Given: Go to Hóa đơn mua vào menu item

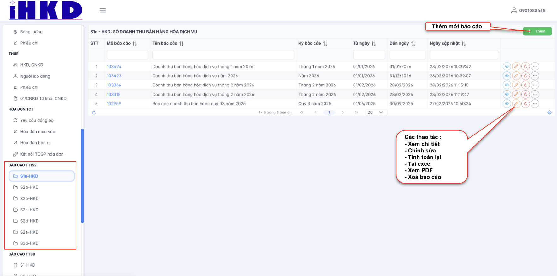Looking at the screenshot, I should tap(38, 132).
